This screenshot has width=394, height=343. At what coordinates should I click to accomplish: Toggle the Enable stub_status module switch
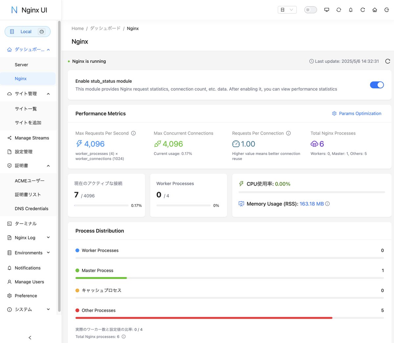tap(377, 85)
